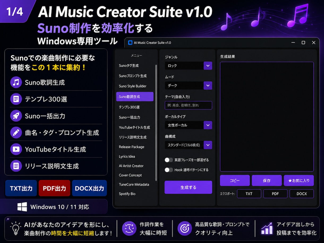Image resolution: width=324 pixels, height=243 pixels.
Task: Open the ボーカルタイプ dropdown showing 女性ボーカル
Action: (x=188, y=125)
